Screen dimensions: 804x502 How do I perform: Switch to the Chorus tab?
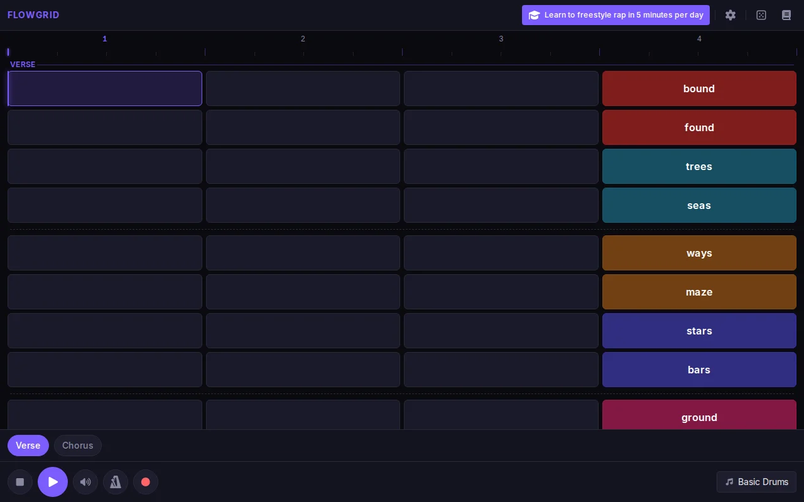pyautogui.click(x=78, y=446)
